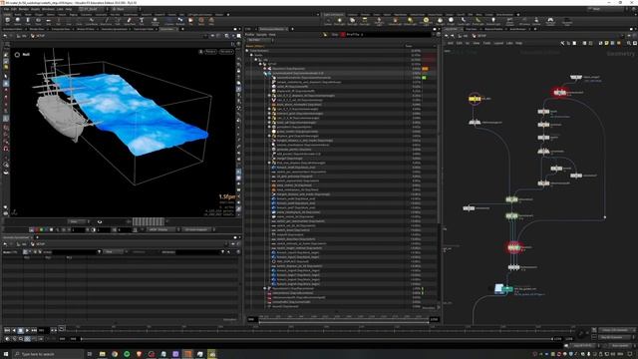
Task: Select the Font shelf tool
Action: pyautogui.click(x=142, y=20)
